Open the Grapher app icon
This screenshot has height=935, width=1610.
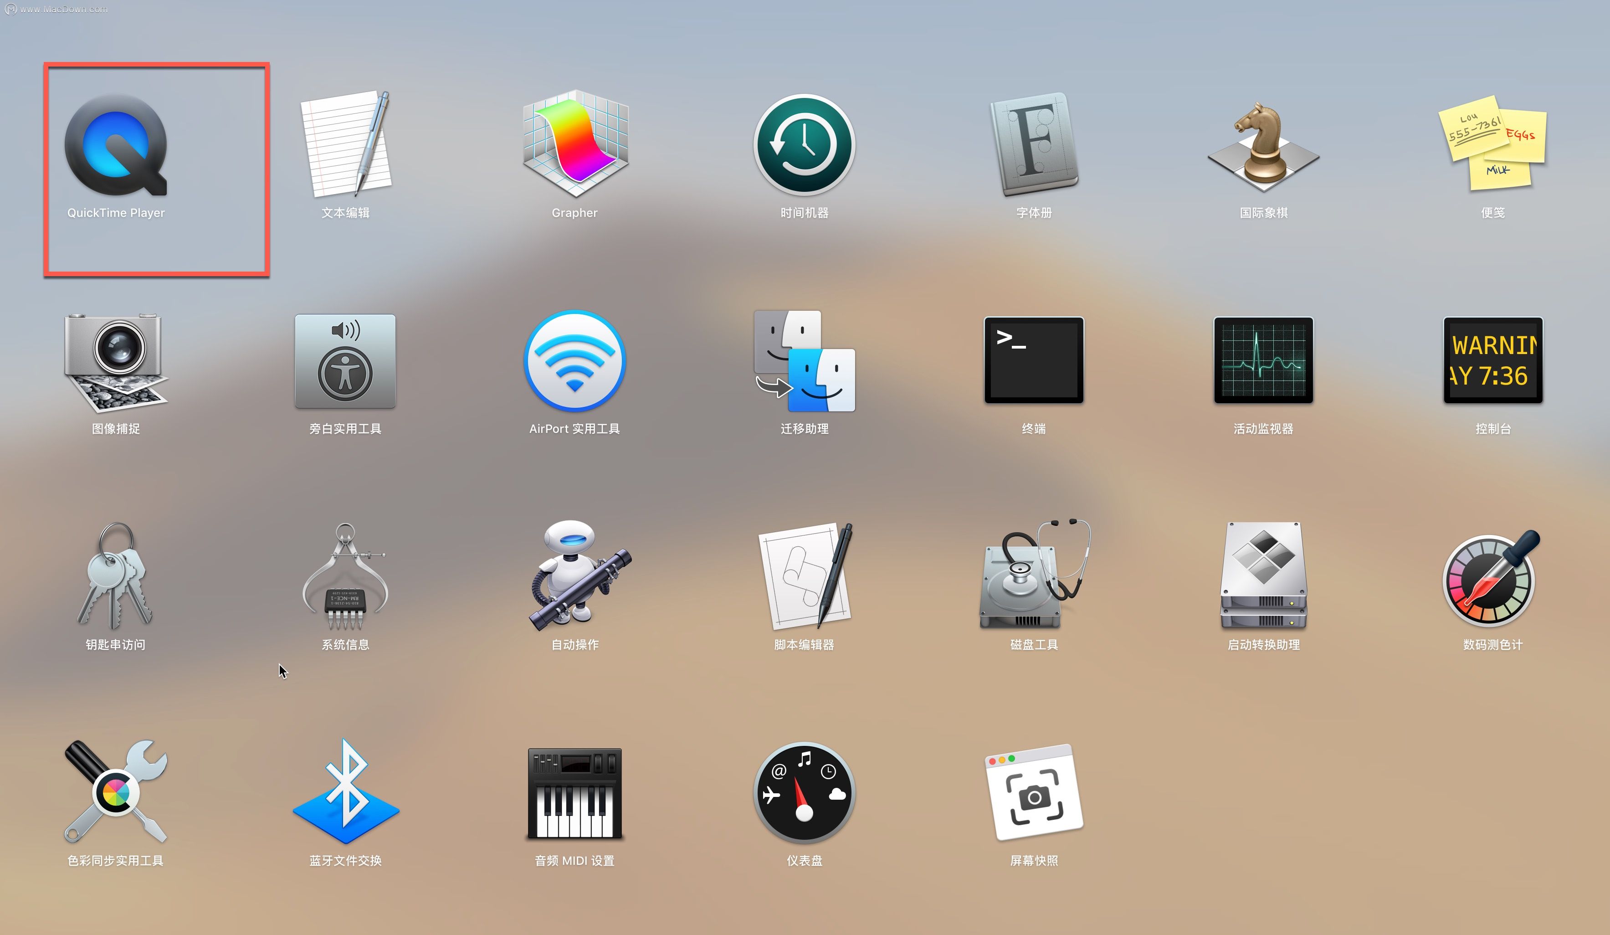(x=575, y=144)
